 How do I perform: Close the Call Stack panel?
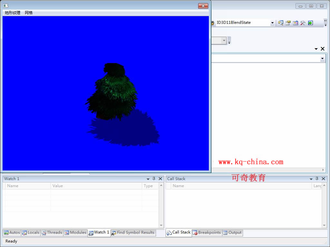pos(323,179)
